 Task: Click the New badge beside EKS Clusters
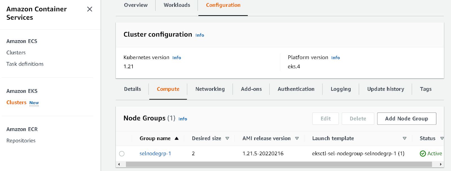click(x=34, y=103)
